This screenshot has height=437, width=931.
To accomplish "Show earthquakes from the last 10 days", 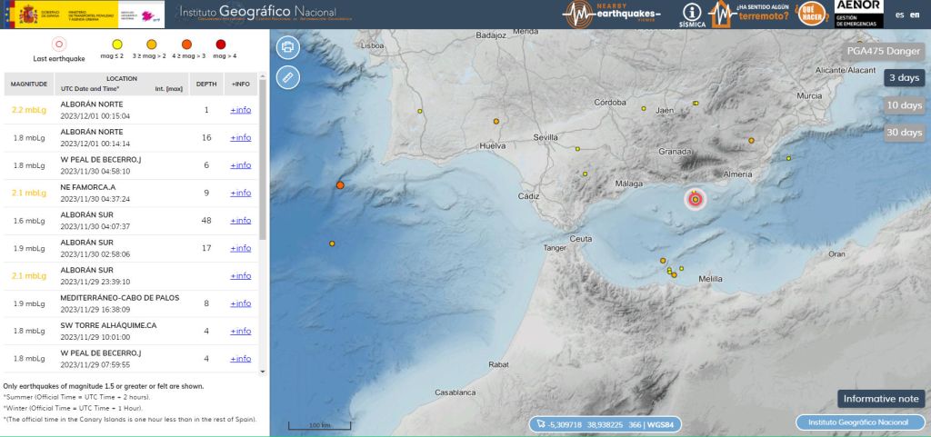I will [x=904, y=105].
